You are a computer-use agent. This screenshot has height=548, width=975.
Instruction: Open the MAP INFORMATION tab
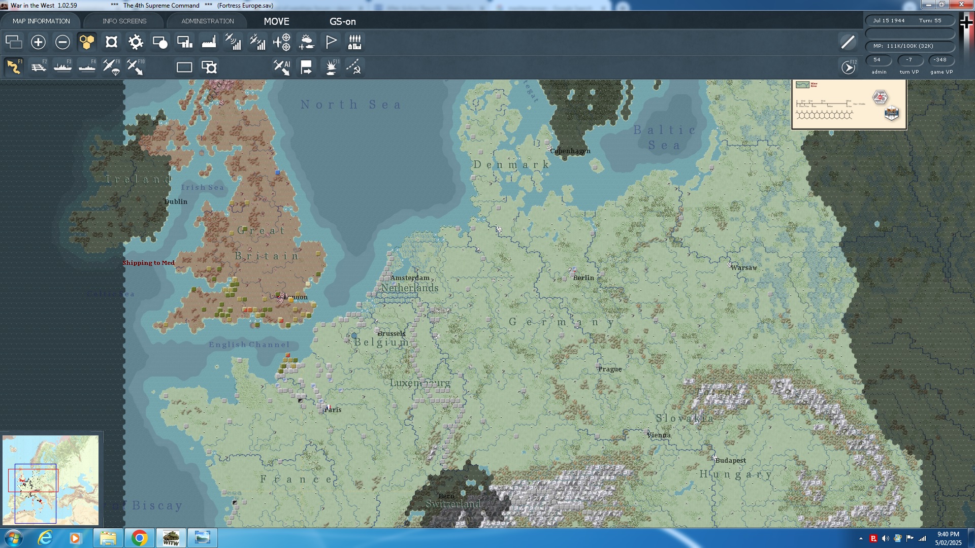pos(42,21)
